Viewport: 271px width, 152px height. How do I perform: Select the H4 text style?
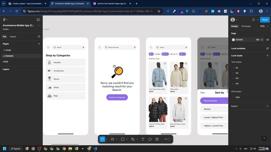[237, 84]
